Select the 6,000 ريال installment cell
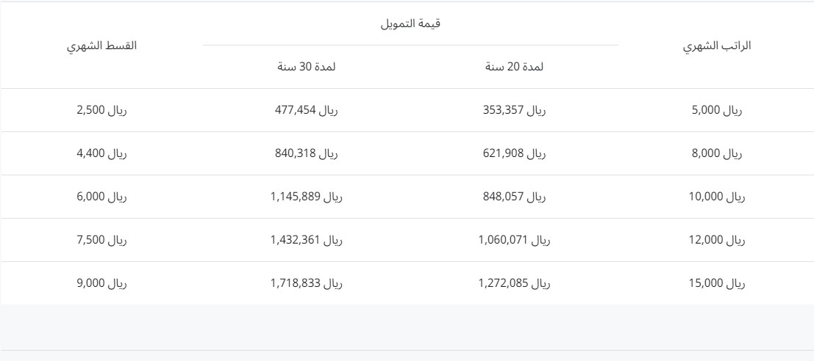The image size is (814, 361). coord(101,197)
